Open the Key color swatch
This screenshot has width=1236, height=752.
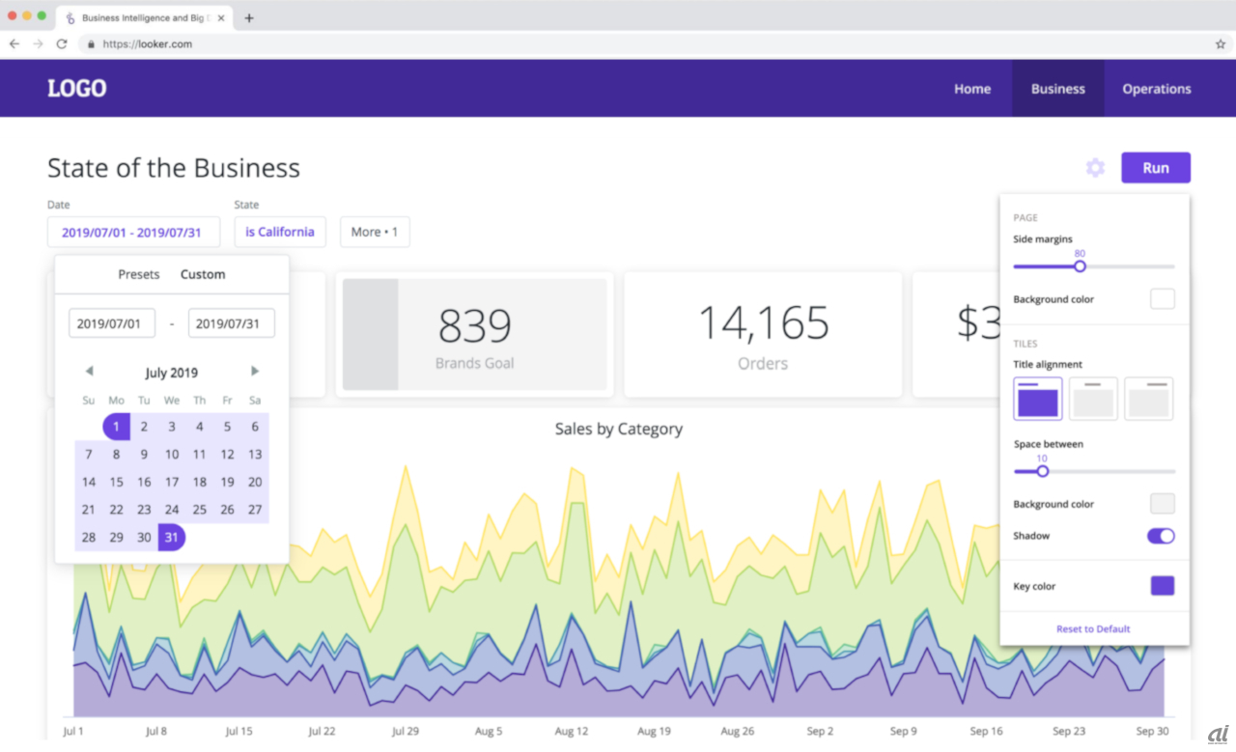click(1163, 586)
